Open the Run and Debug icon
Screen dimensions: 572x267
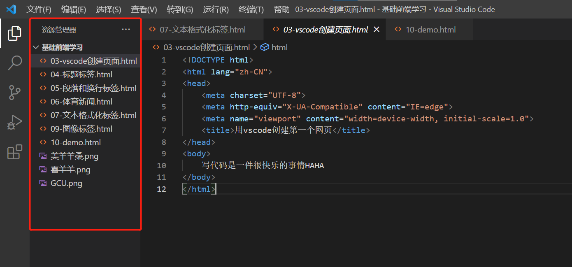click(x=15, y=122)
